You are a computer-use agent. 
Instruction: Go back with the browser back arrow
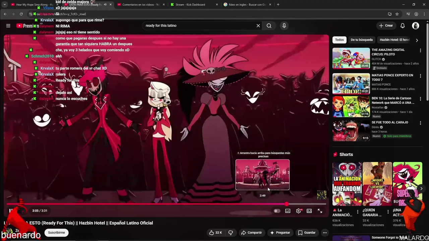click(x=5, y=14)
